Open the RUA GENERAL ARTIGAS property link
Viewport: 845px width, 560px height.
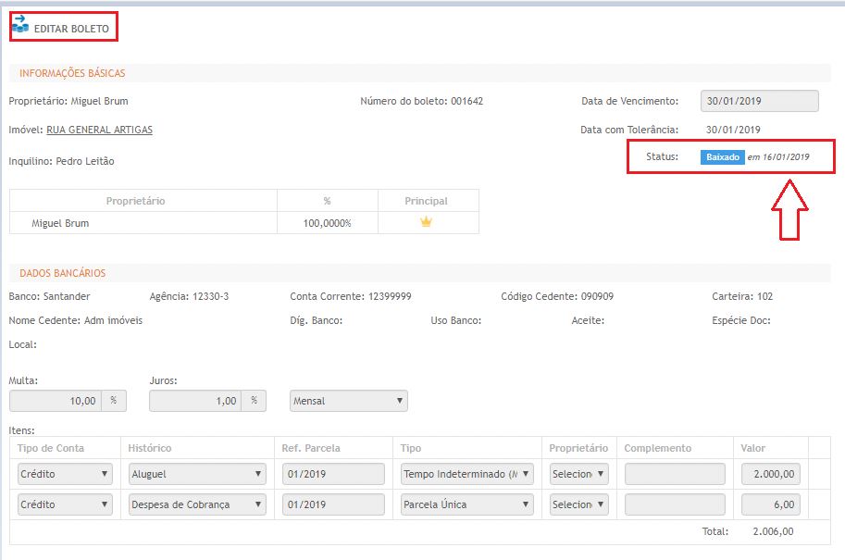[99, 130]
